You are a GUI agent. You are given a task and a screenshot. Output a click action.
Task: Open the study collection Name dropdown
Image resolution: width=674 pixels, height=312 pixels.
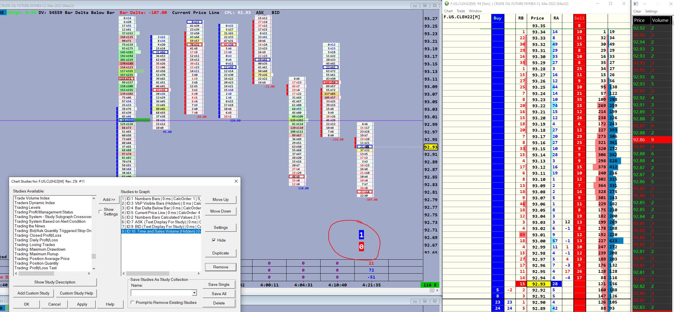click(194, 293)
